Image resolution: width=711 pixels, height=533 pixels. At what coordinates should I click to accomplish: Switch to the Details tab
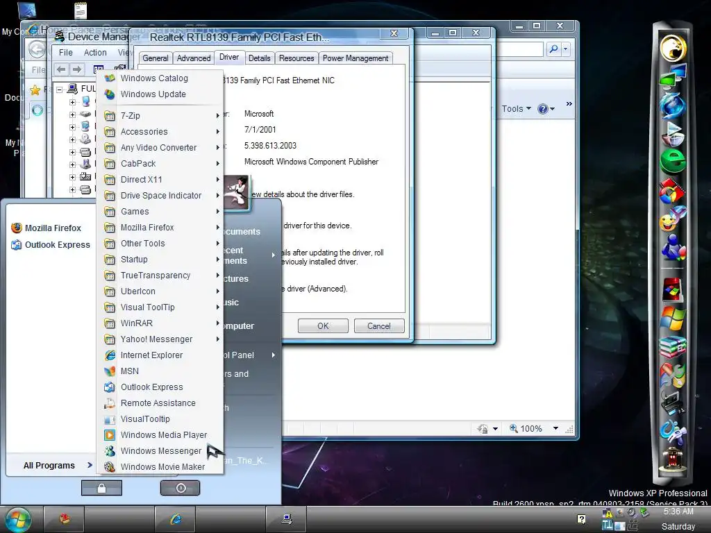(x=260, y=58)
